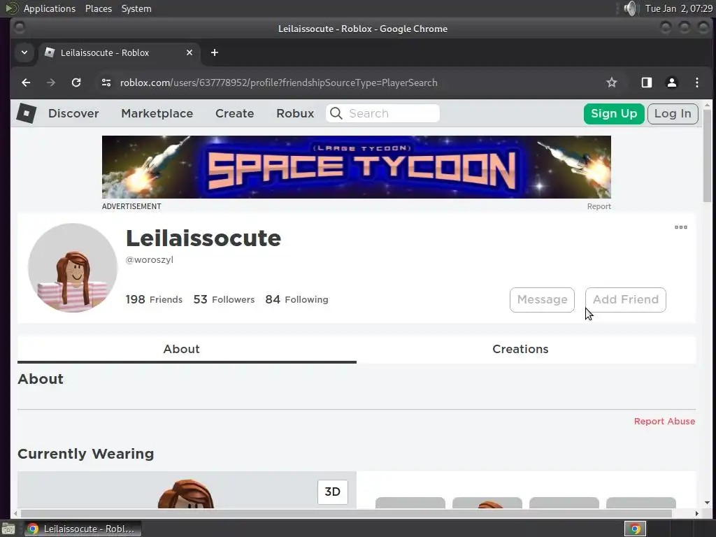Click the address bar URL
This screenshot has width=716, height=537.
pos(278,83)
